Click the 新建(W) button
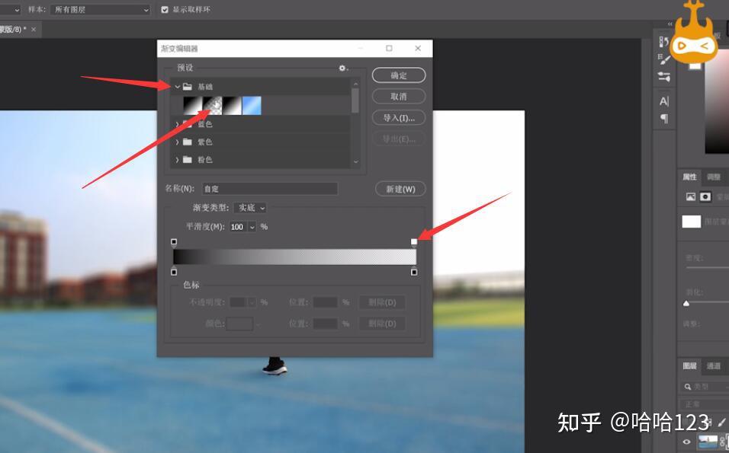Image resolution: width=729 pixels, height=453 pixels. (x=400, y=189)
